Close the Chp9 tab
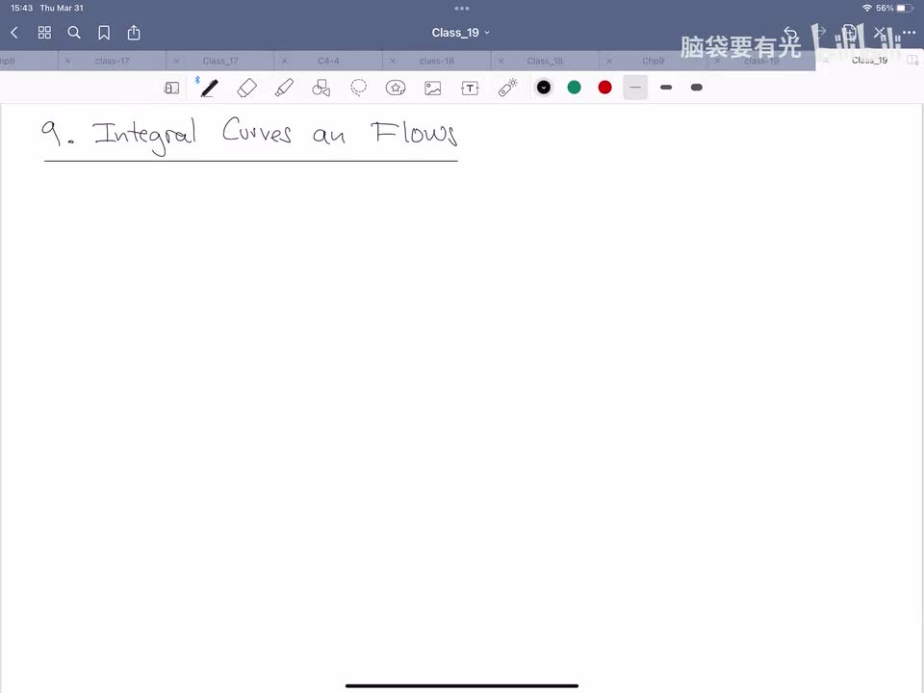The image size is (924, 693). [608, 61]
